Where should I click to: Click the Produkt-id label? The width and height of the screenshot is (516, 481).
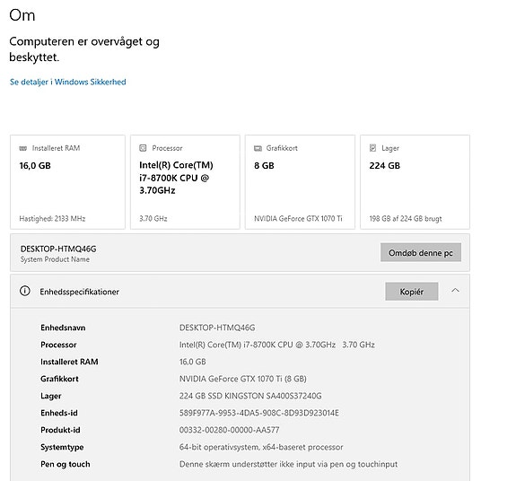pos(60,431)
